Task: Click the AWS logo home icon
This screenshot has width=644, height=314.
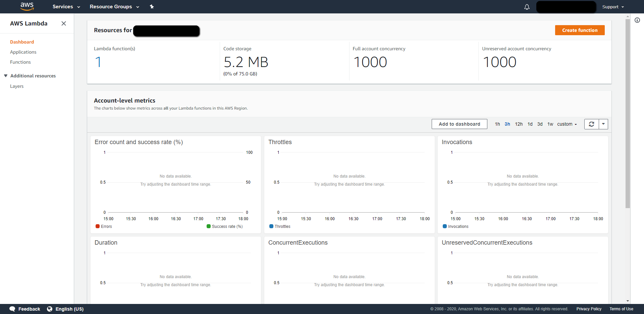Action: [27, 6]
